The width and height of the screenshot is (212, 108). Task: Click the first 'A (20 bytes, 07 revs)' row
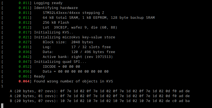100,91
